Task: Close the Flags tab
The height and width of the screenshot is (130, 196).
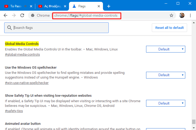Action: coord(99,6)
